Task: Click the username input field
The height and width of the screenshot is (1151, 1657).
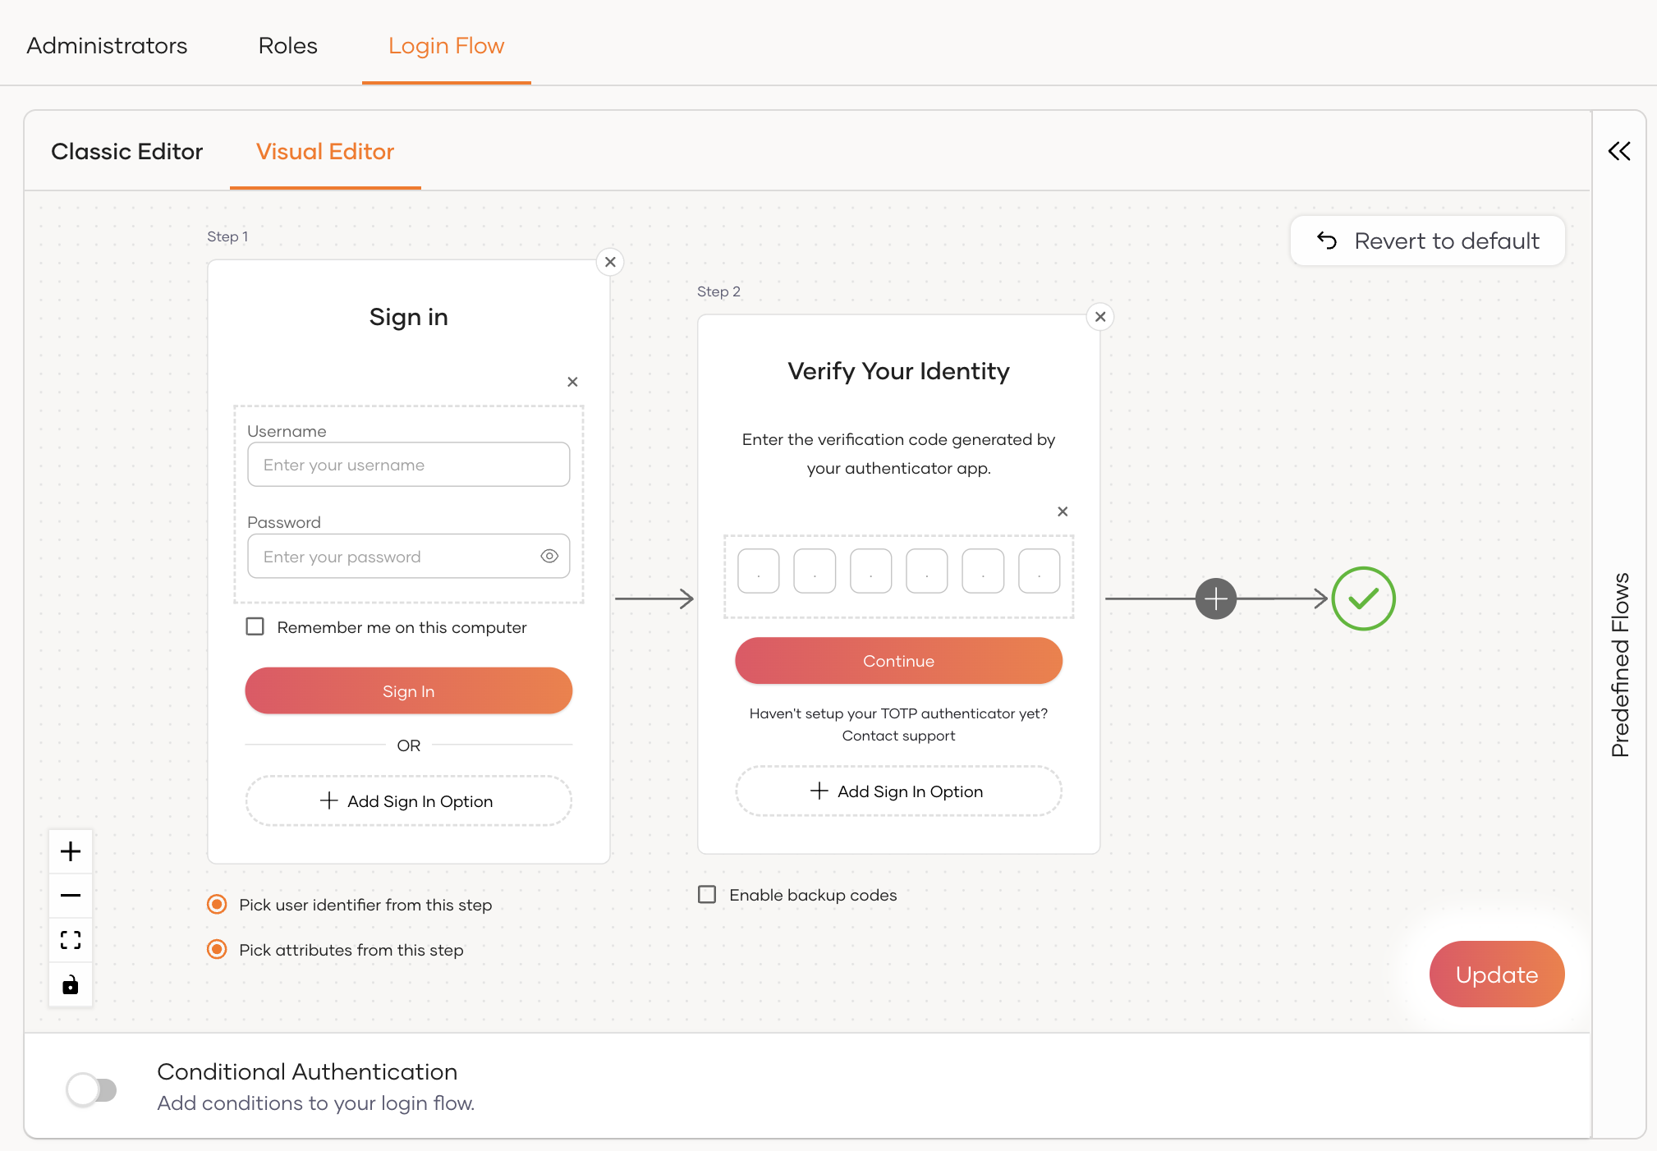Action: click(x=408, y=465)
